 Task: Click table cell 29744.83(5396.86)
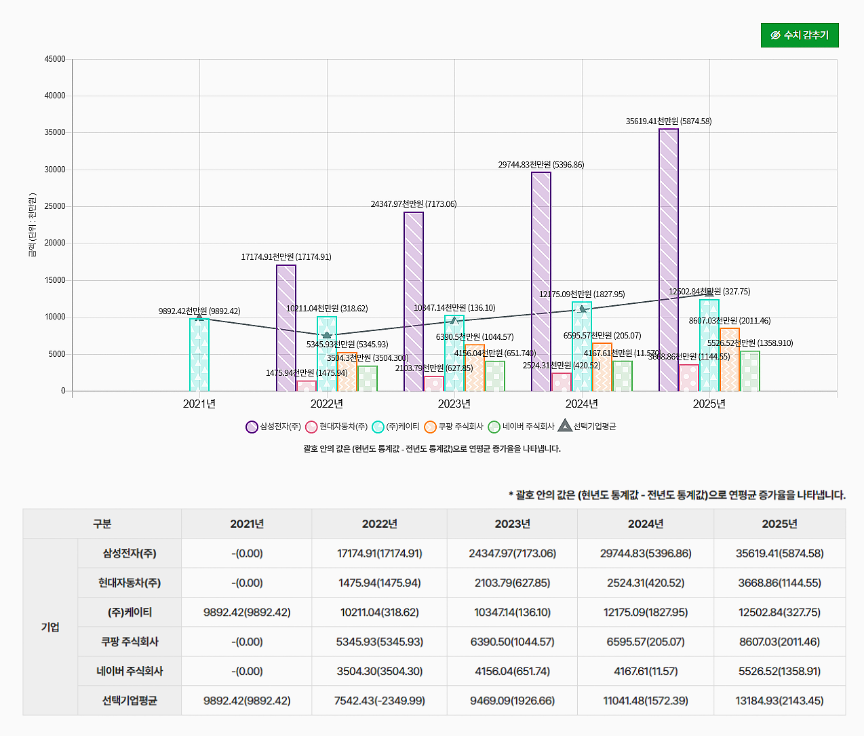pos(646,554)
